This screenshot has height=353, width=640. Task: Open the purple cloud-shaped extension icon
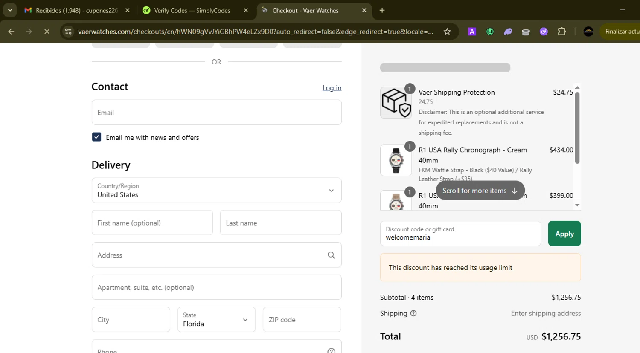(508, 32)
